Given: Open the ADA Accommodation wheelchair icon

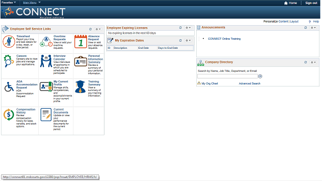Looking at the screenshot, I should click(9, 87).
